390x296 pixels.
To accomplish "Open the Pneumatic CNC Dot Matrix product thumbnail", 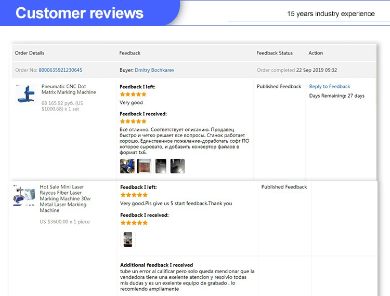I will 25,94.
